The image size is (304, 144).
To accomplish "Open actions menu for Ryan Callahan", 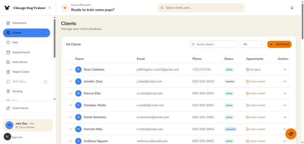I will click(285, 69).
